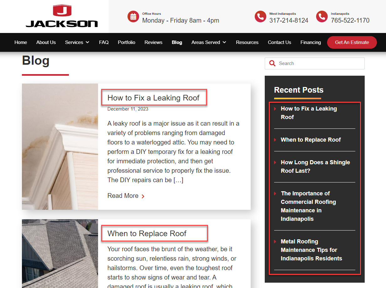Click the red underline bar below Blog heading

(x=45, y=75)
